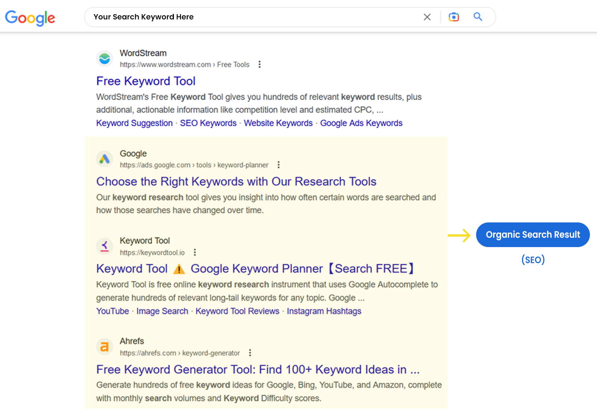Click the magnifier search icon

pos(478,17)
